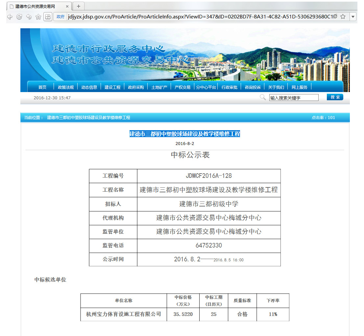Close the 建德市公共资源交易网 tab

[x=67, y=6]
